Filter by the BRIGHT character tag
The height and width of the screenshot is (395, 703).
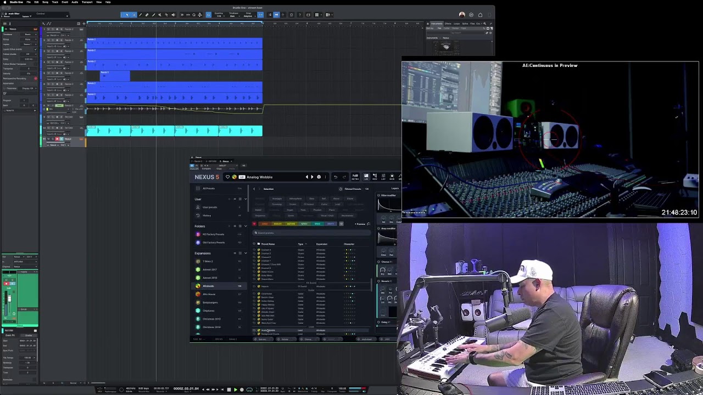pos(278,224)
